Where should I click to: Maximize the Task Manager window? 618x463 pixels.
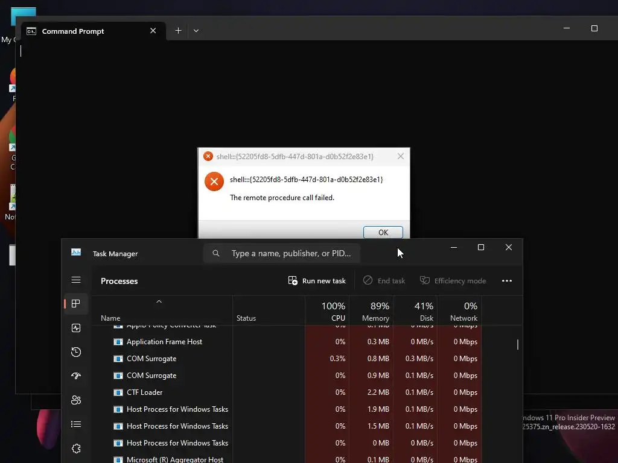[x=481, y=247]
